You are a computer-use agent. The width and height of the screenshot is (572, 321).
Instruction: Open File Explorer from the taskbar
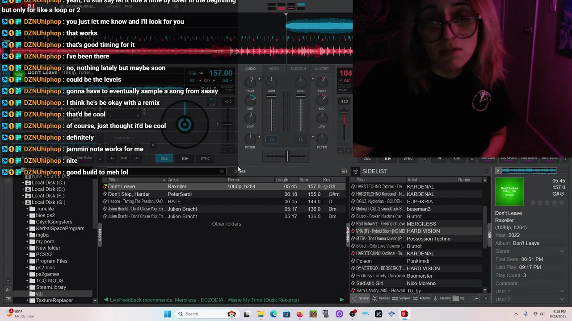[260, 314]
